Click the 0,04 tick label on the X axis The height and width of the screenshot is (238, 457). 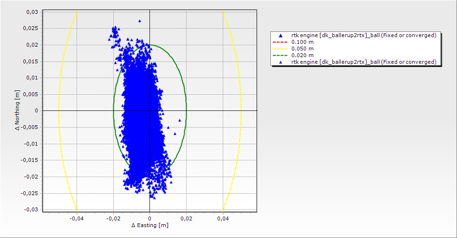[x=223, y=218]
